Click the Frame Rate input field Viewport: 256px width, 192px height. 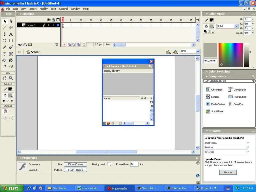tap(134, 164)
